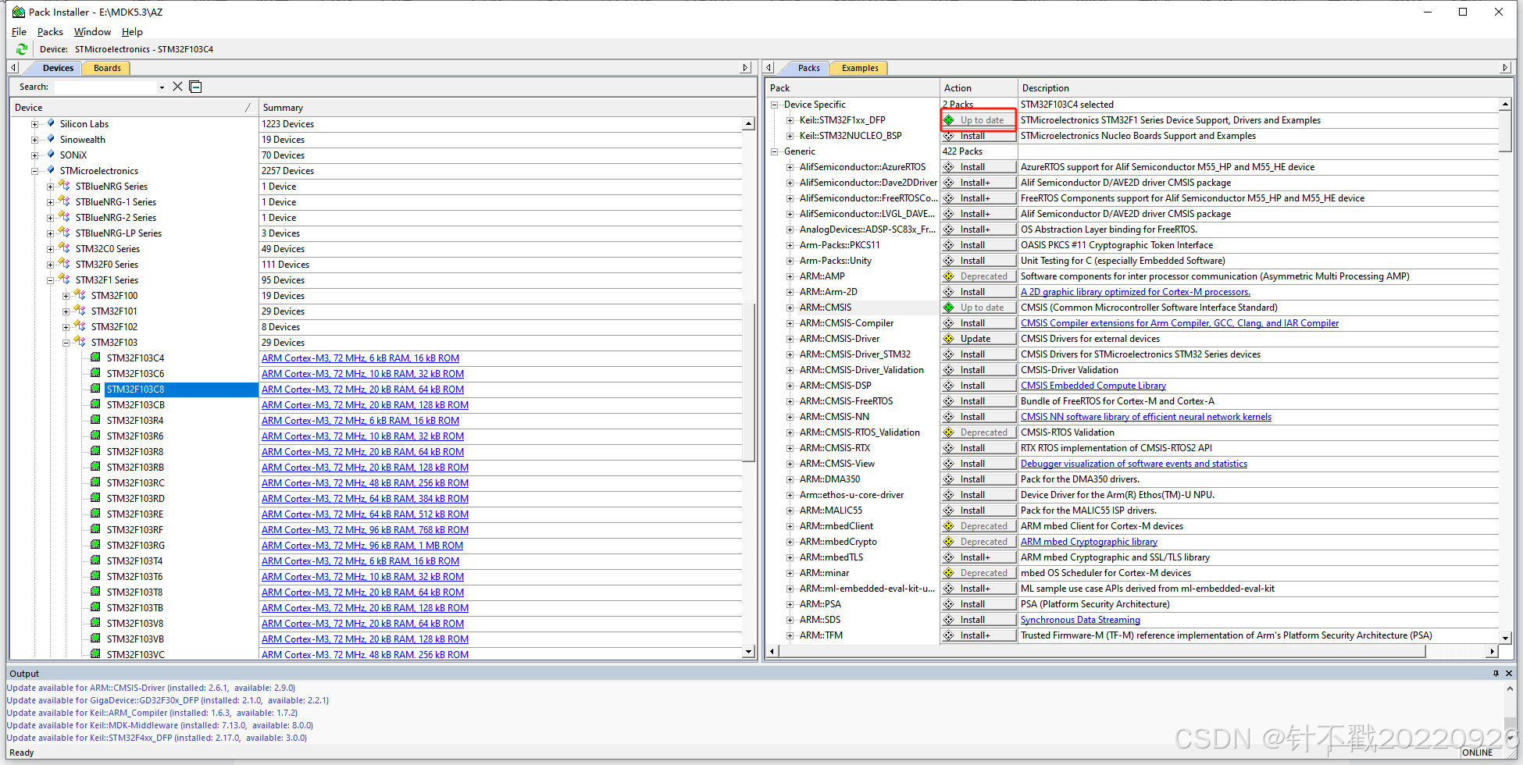Open STM32F103C4 Cortex-M3 16 kB ROM summary link

pos(360,358)
